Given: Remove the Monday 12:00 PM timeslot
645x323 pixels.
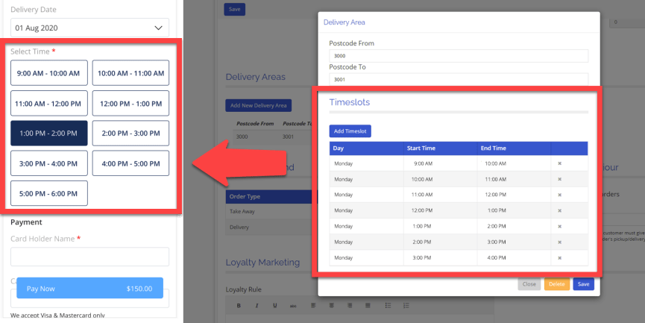Looking at the screenshot, I should [x=559, y=210].
